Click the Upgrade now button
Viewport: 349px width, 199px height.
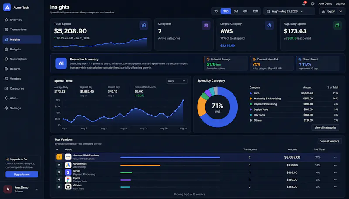pyautogui.click(x=22, y=174)
